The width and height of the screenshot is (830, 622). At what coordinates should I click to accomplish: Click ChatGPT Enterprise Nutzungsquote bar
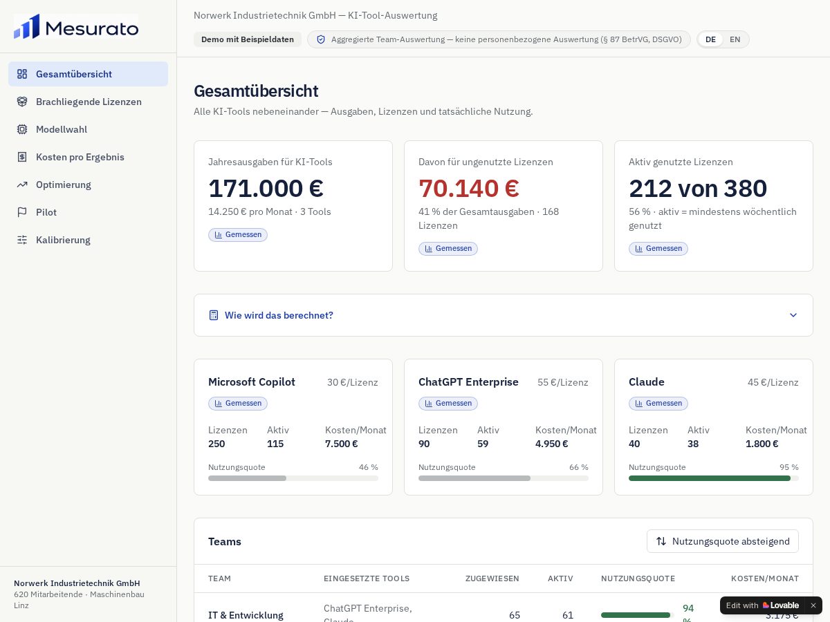coord(504,478)
